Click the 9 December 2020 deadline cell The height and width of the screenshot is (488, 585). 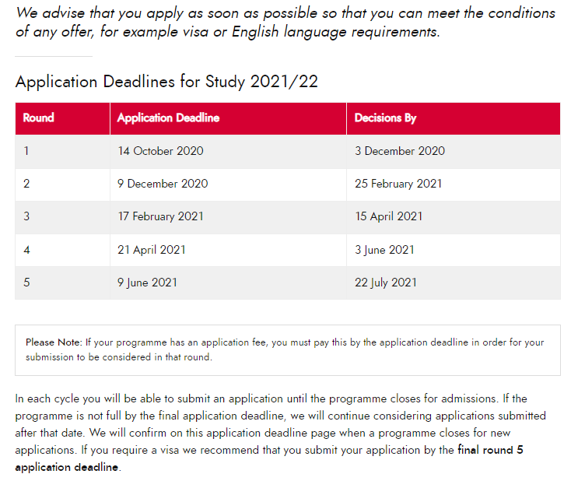point(228,184)
